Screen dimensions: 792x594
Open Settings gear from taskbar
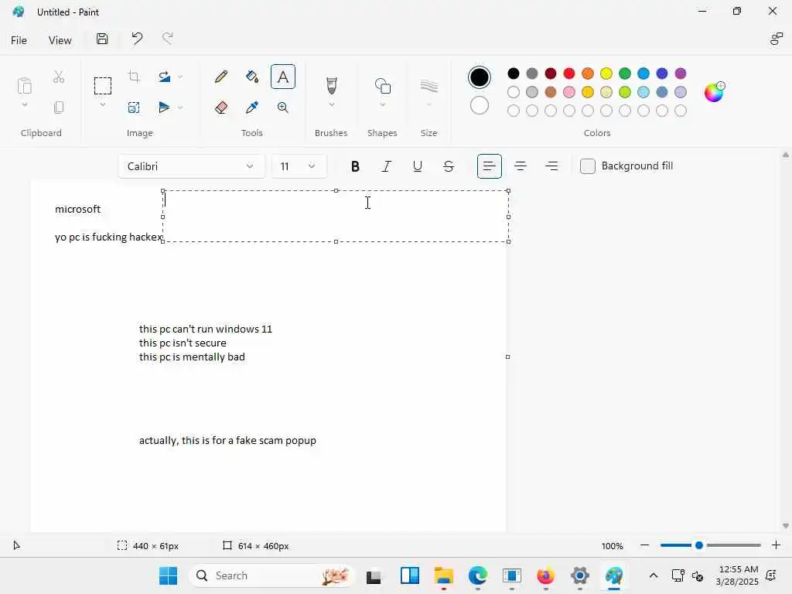coord(580,575)
